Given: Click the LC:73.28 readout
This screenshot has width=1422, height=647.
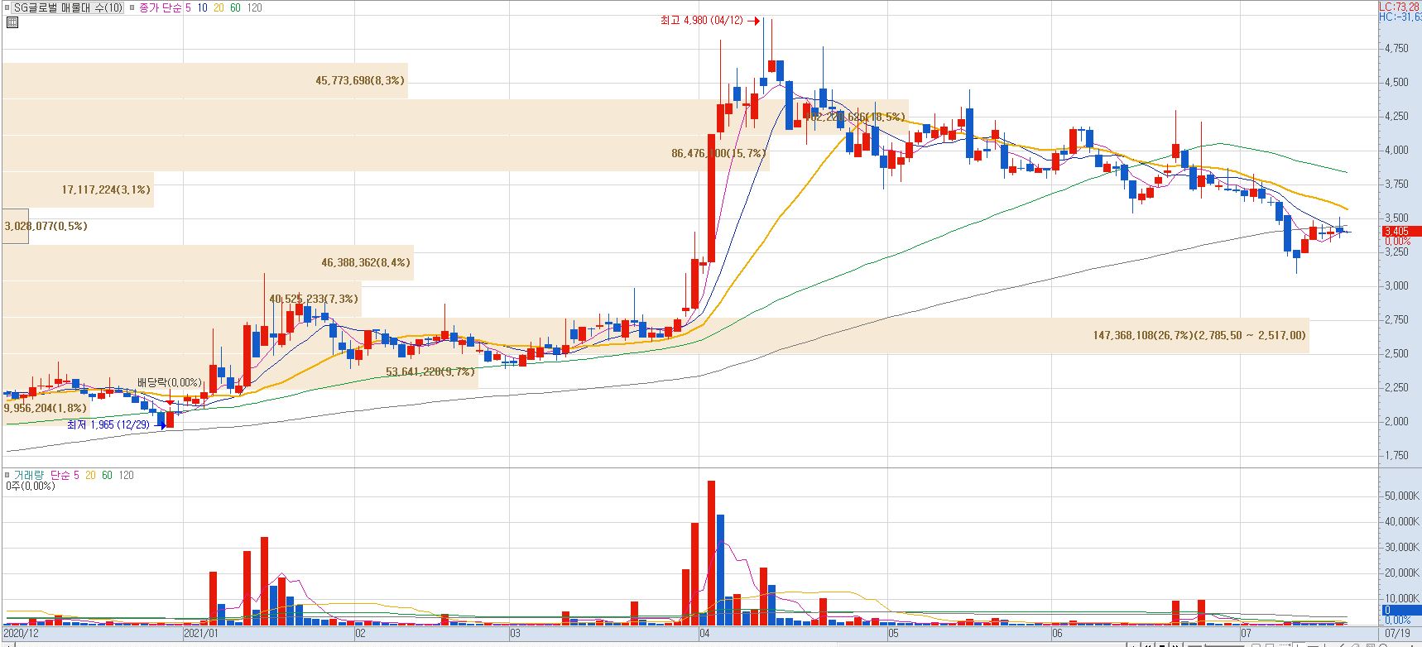Looking at the screenshot, I should [1400, 6].
